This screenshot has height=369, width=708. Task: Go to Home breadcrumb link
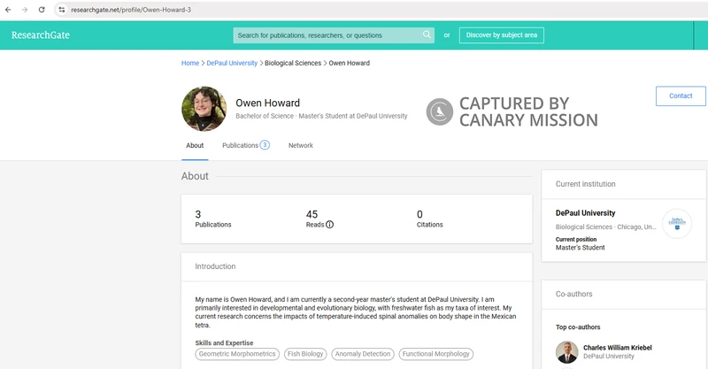[x=190, y=63]
